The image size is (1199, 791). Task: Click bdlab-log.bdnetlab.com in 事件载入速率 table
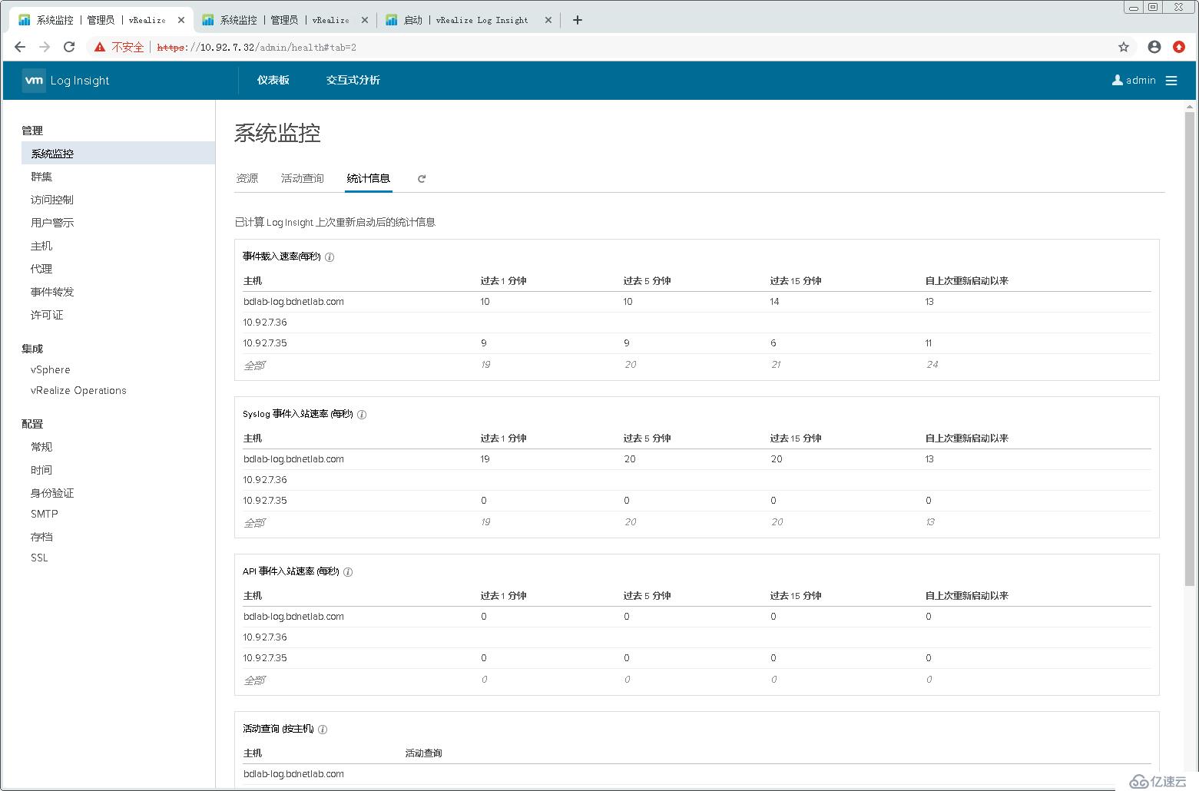[293, 302]
